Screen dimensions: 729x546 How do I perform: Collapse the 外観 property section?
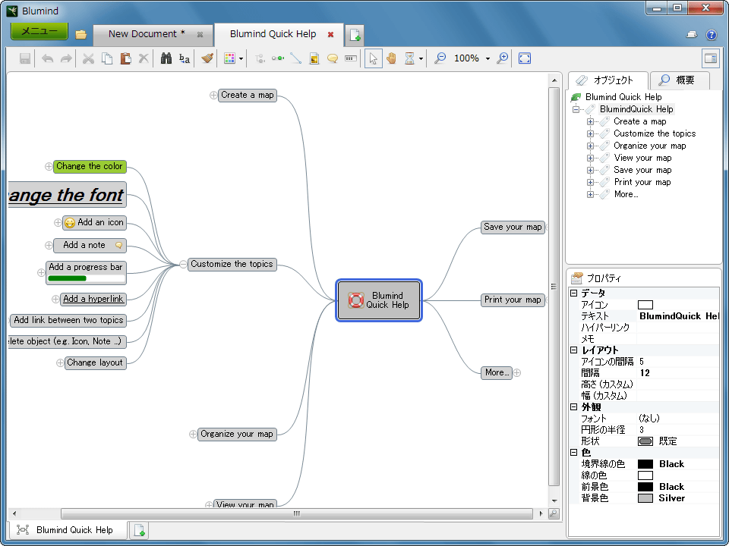coord(574,406)
